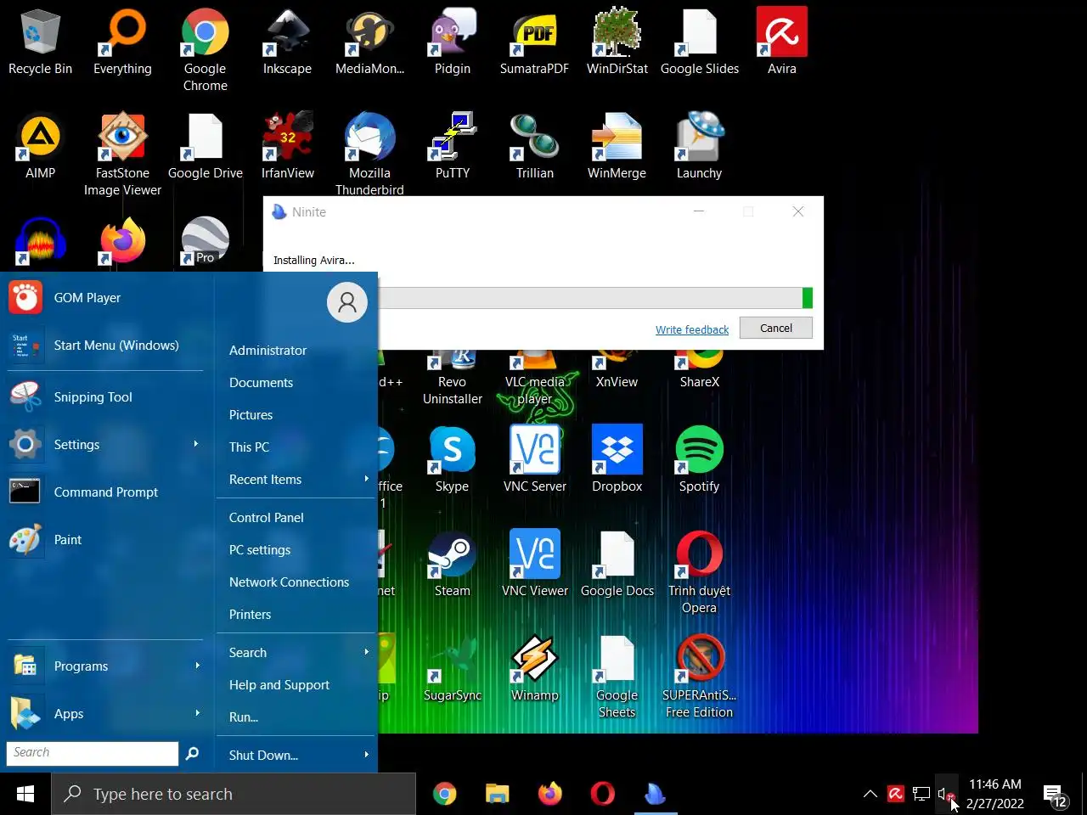Click the Administrator user avatar

point(346,301)
